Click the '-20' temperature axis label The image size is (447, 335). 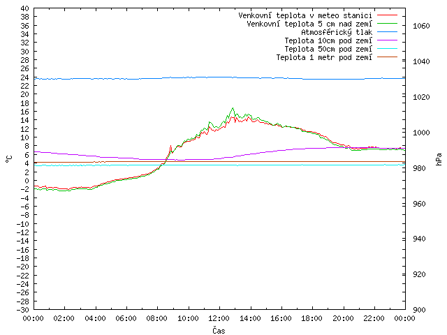(22, 267)
